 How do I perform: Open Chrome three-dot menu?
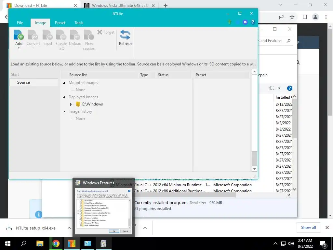326,17
